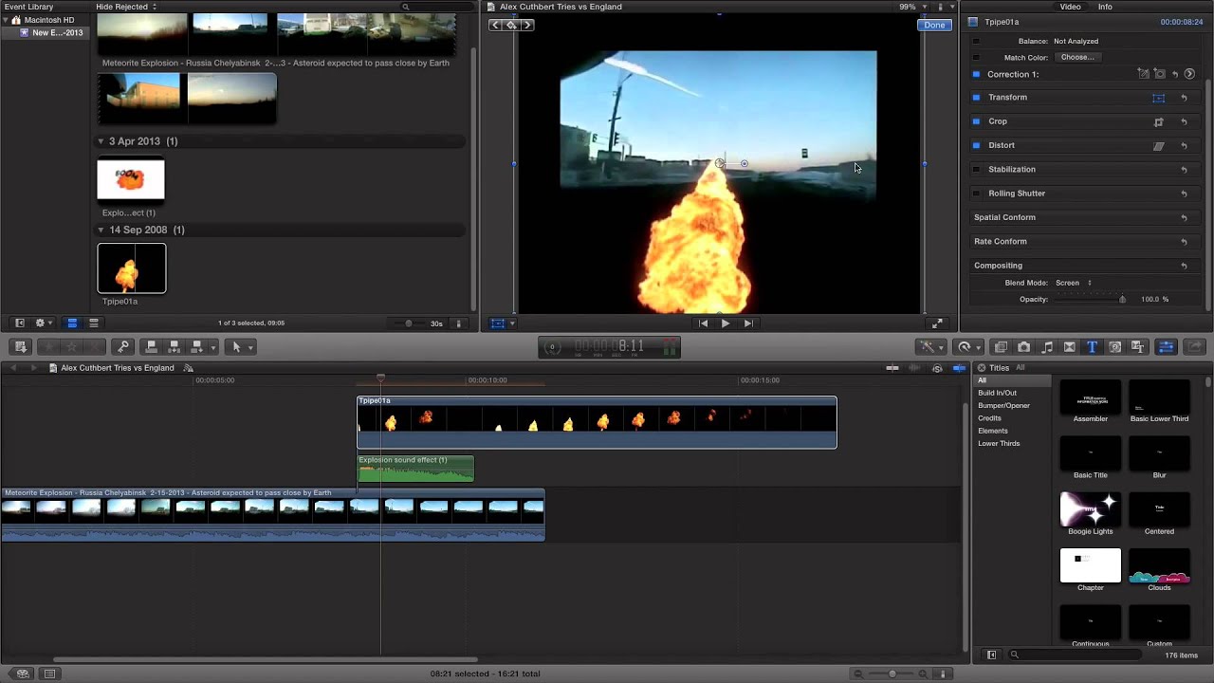Click the Reject clip X icon
The image size is (1214, 683).
pos(94,347)
